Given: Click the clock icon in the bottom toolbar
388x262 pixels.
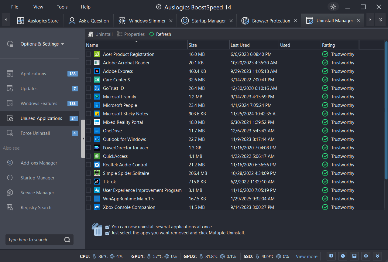Looking at the screenshot, I should [342, 256].
